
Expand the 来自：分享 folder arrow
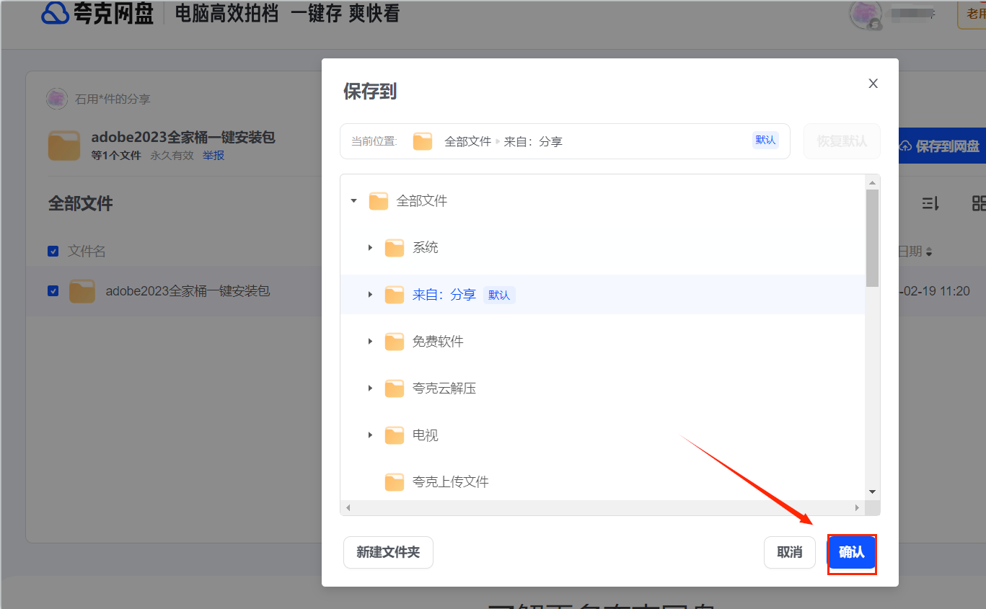tap(370, 295)
